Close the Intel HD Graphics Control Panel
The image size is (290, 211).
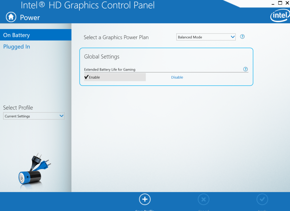287,3
